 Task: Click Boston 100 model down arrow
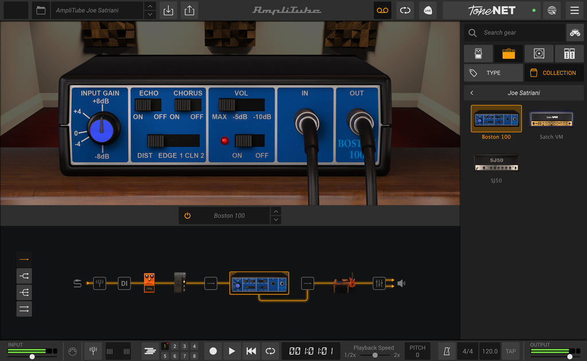tap(276, 220)
